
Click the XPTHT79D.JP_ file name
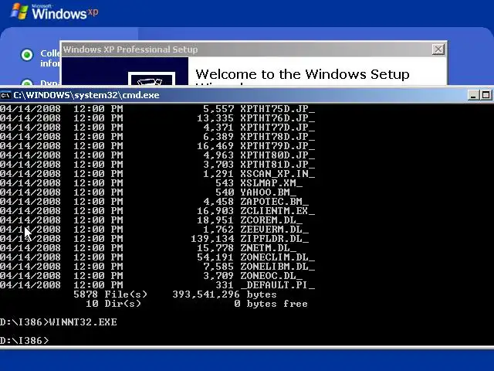(x=278, y=146)
